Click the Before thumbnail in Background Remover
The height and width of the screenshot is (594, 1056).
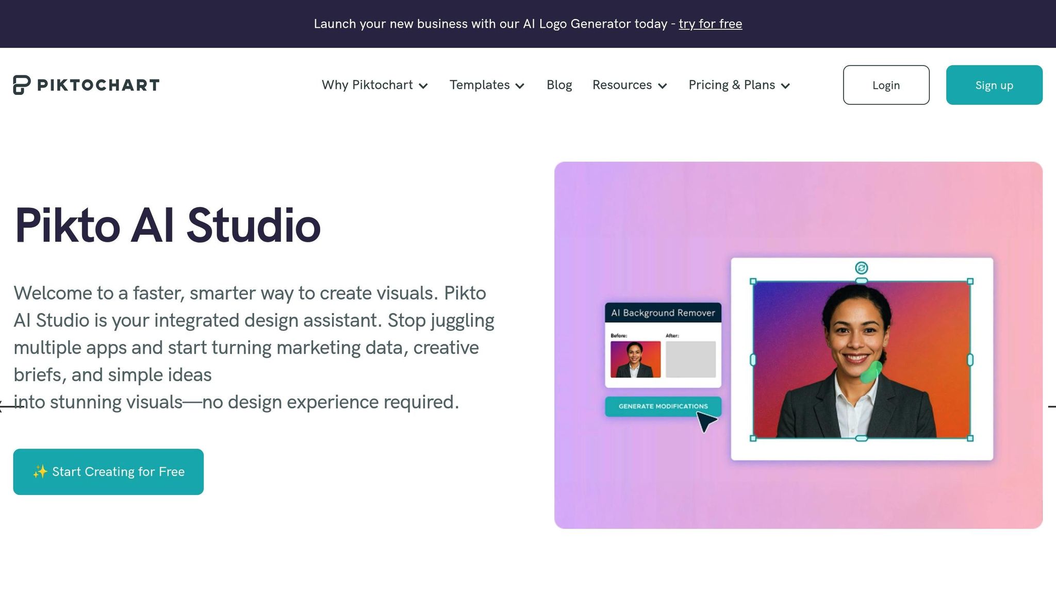pos(635,359)
